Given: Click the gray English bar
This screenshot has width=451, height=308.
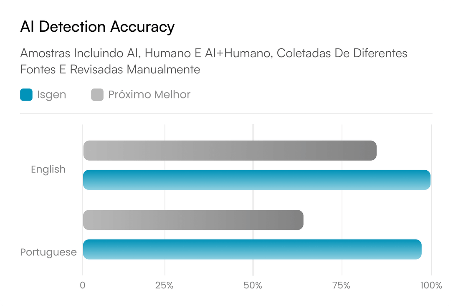Looking at the screenshot, I should (230, 150).
